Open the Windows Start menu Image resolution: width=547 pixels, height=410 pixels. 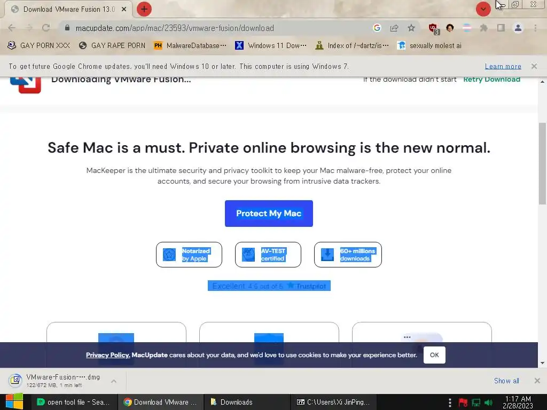[x=14, y=401]
